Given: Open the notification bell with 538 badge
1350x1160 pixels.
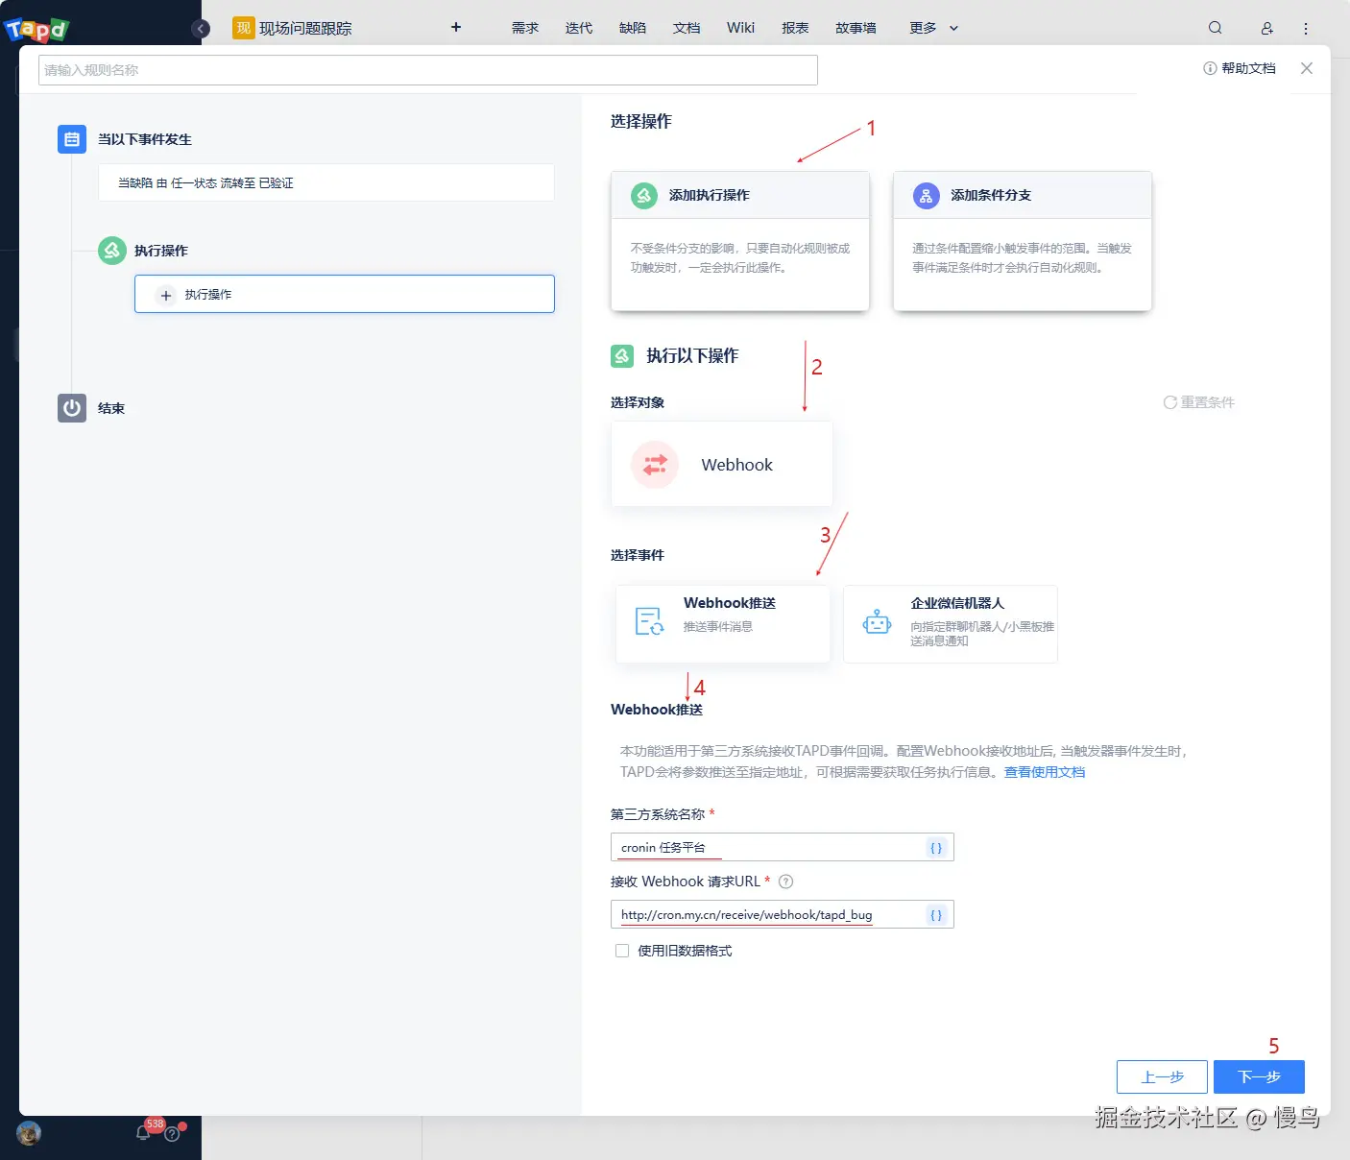Looking at the screenshot, I should (x=142, y=1132).
